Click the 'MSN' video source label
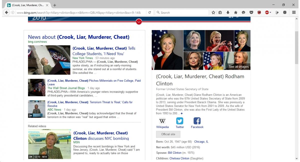This screenshot has width=300, height=162. pyautogui.click(x=76, y=142)
